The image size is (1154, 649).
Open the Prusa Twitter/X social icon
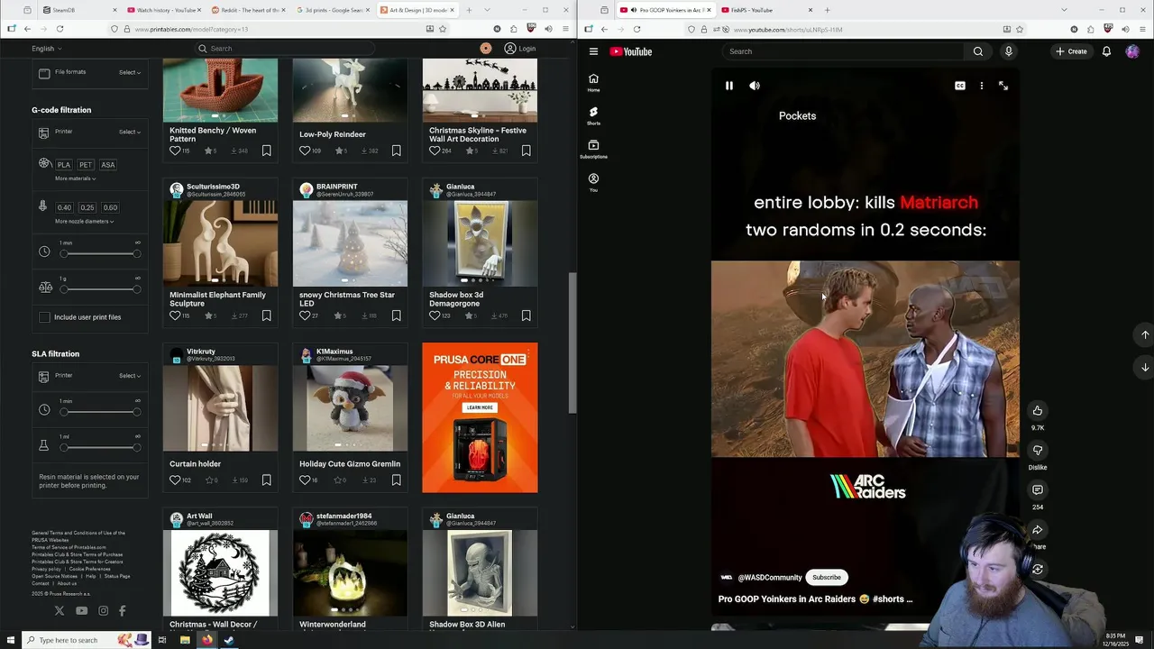[60, 610]
